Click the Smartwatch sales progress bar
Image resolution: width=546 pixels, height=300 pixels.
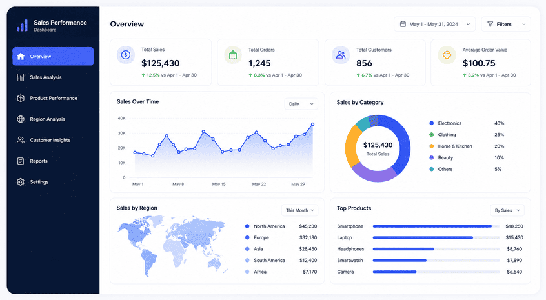click(x=436, y=261)
